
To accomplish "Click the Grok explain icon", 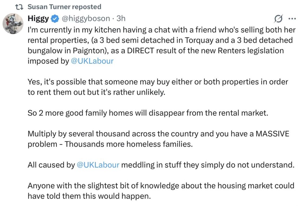I will pyautogui.click(x=278, y=19).
